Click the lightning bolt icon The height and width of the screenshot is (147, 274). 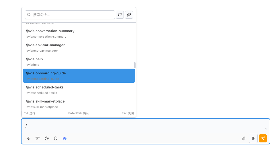pos(29,138)
